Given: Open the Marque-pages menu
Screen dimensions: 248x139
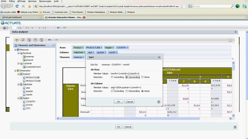Looking at the screenshot, I should (x=45, y=1).
